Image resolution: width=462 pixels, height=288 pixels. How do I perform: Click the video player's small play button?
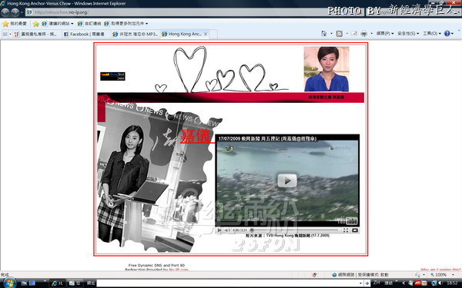coord(219,230)
